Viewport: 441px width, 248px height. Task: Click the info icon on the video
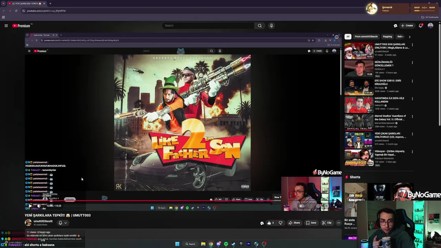[337, 37]
